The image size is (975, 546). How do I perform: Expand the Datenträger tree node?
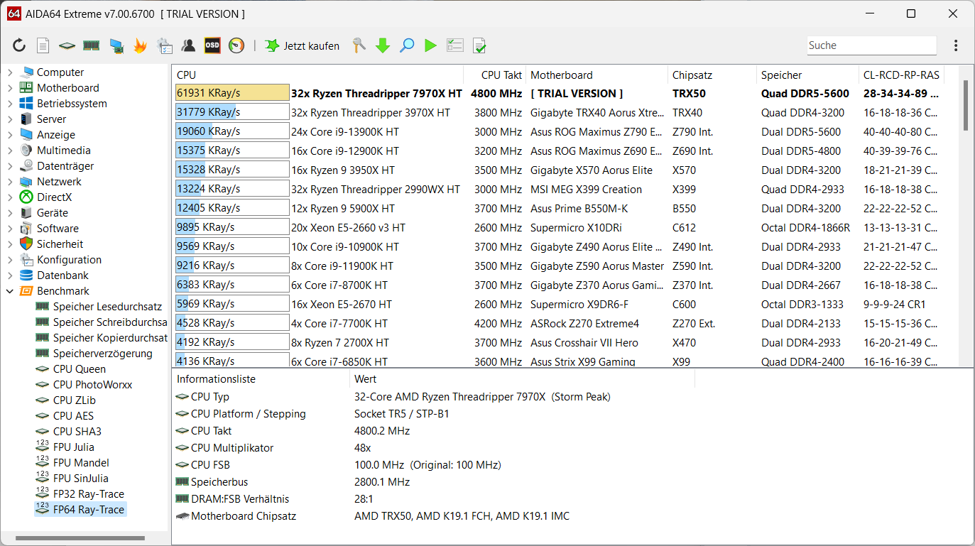10,166
